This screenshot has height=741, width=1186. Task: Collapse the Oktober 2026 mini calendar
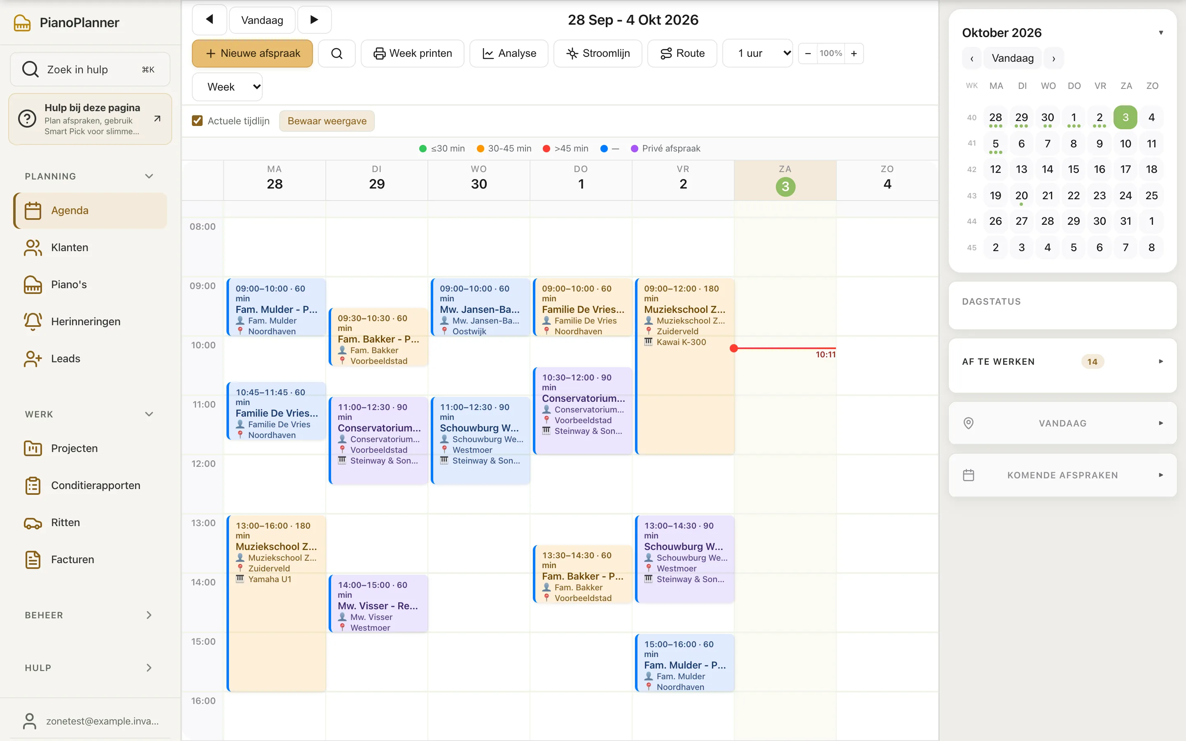click(1160, 33)
